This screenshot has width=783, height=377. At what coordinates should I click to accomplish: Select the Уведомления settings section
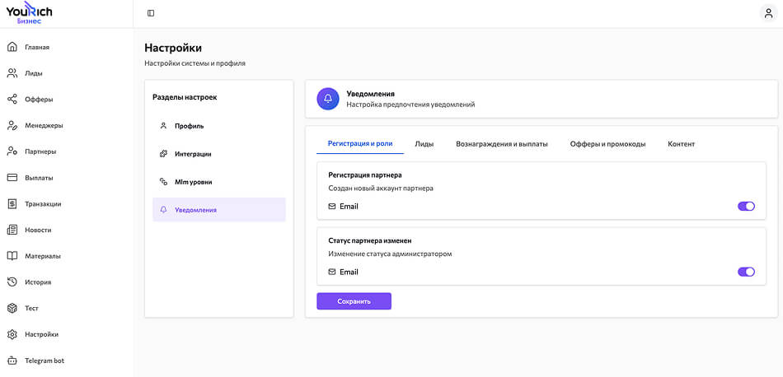click(x=219, y=210)
